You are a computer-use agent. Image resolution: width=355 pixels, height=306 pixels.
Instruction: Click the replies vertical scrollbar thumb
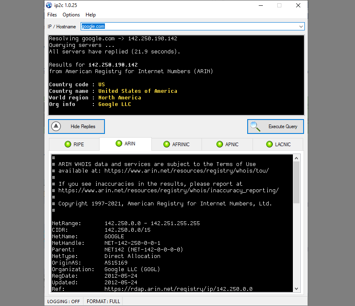296,182
